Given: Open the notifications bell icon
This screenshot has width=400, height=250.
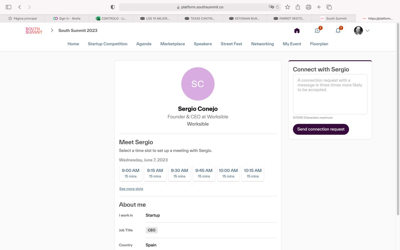Looking at the screenshot, I should pos(338,31).
